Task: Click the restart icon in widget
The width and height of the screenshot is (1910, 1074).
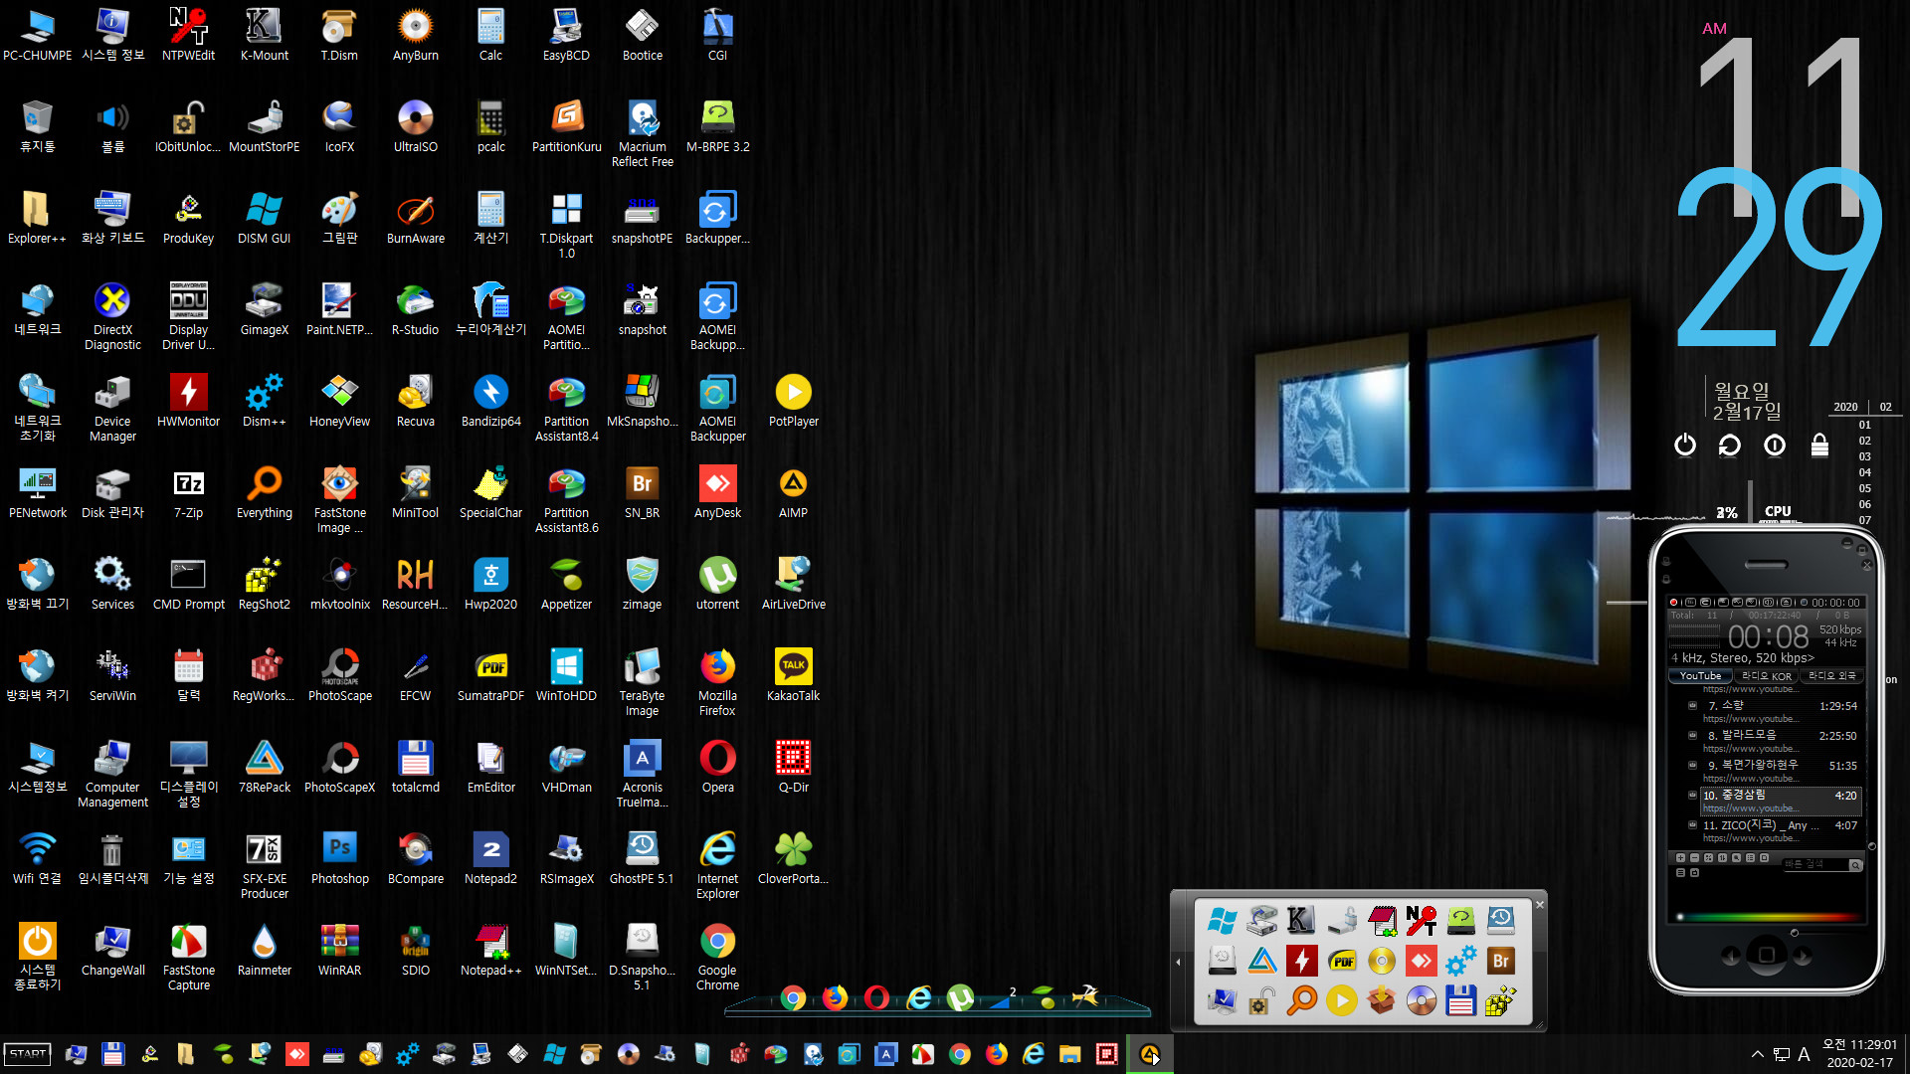Action: point(1729,445)
